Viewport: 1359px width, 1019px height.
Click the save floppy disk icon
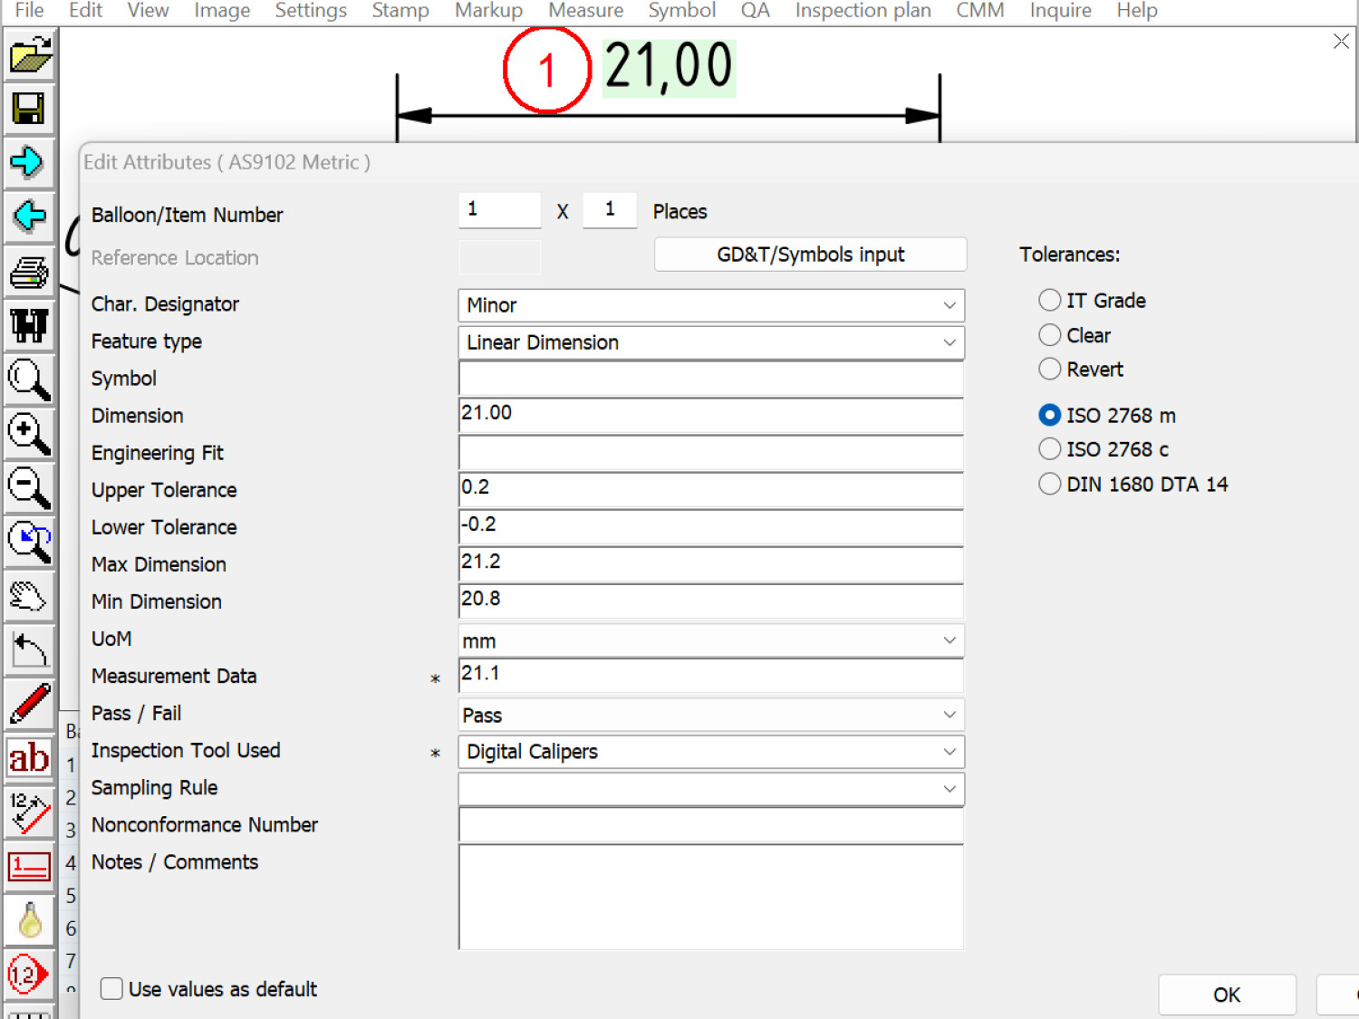[x=29, y=109]
